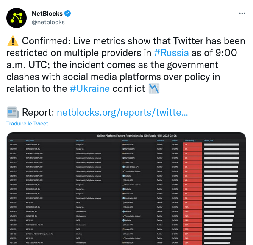
Task: Open the #Russia hashtag
Action: click(171, 53)
